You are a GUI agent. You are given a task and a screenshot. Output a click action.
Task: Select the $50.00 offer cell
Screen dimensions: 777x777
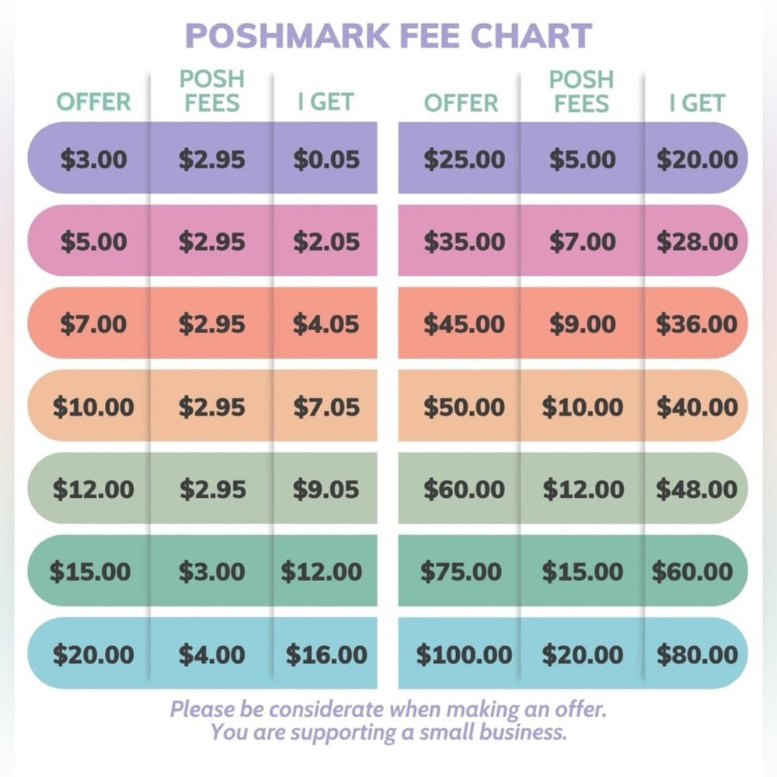click(x=465, y=407)
